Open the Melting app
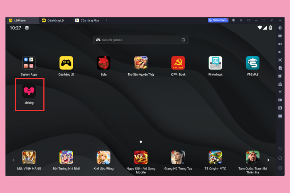Screen dimensions: 290x193 (29, 91)
